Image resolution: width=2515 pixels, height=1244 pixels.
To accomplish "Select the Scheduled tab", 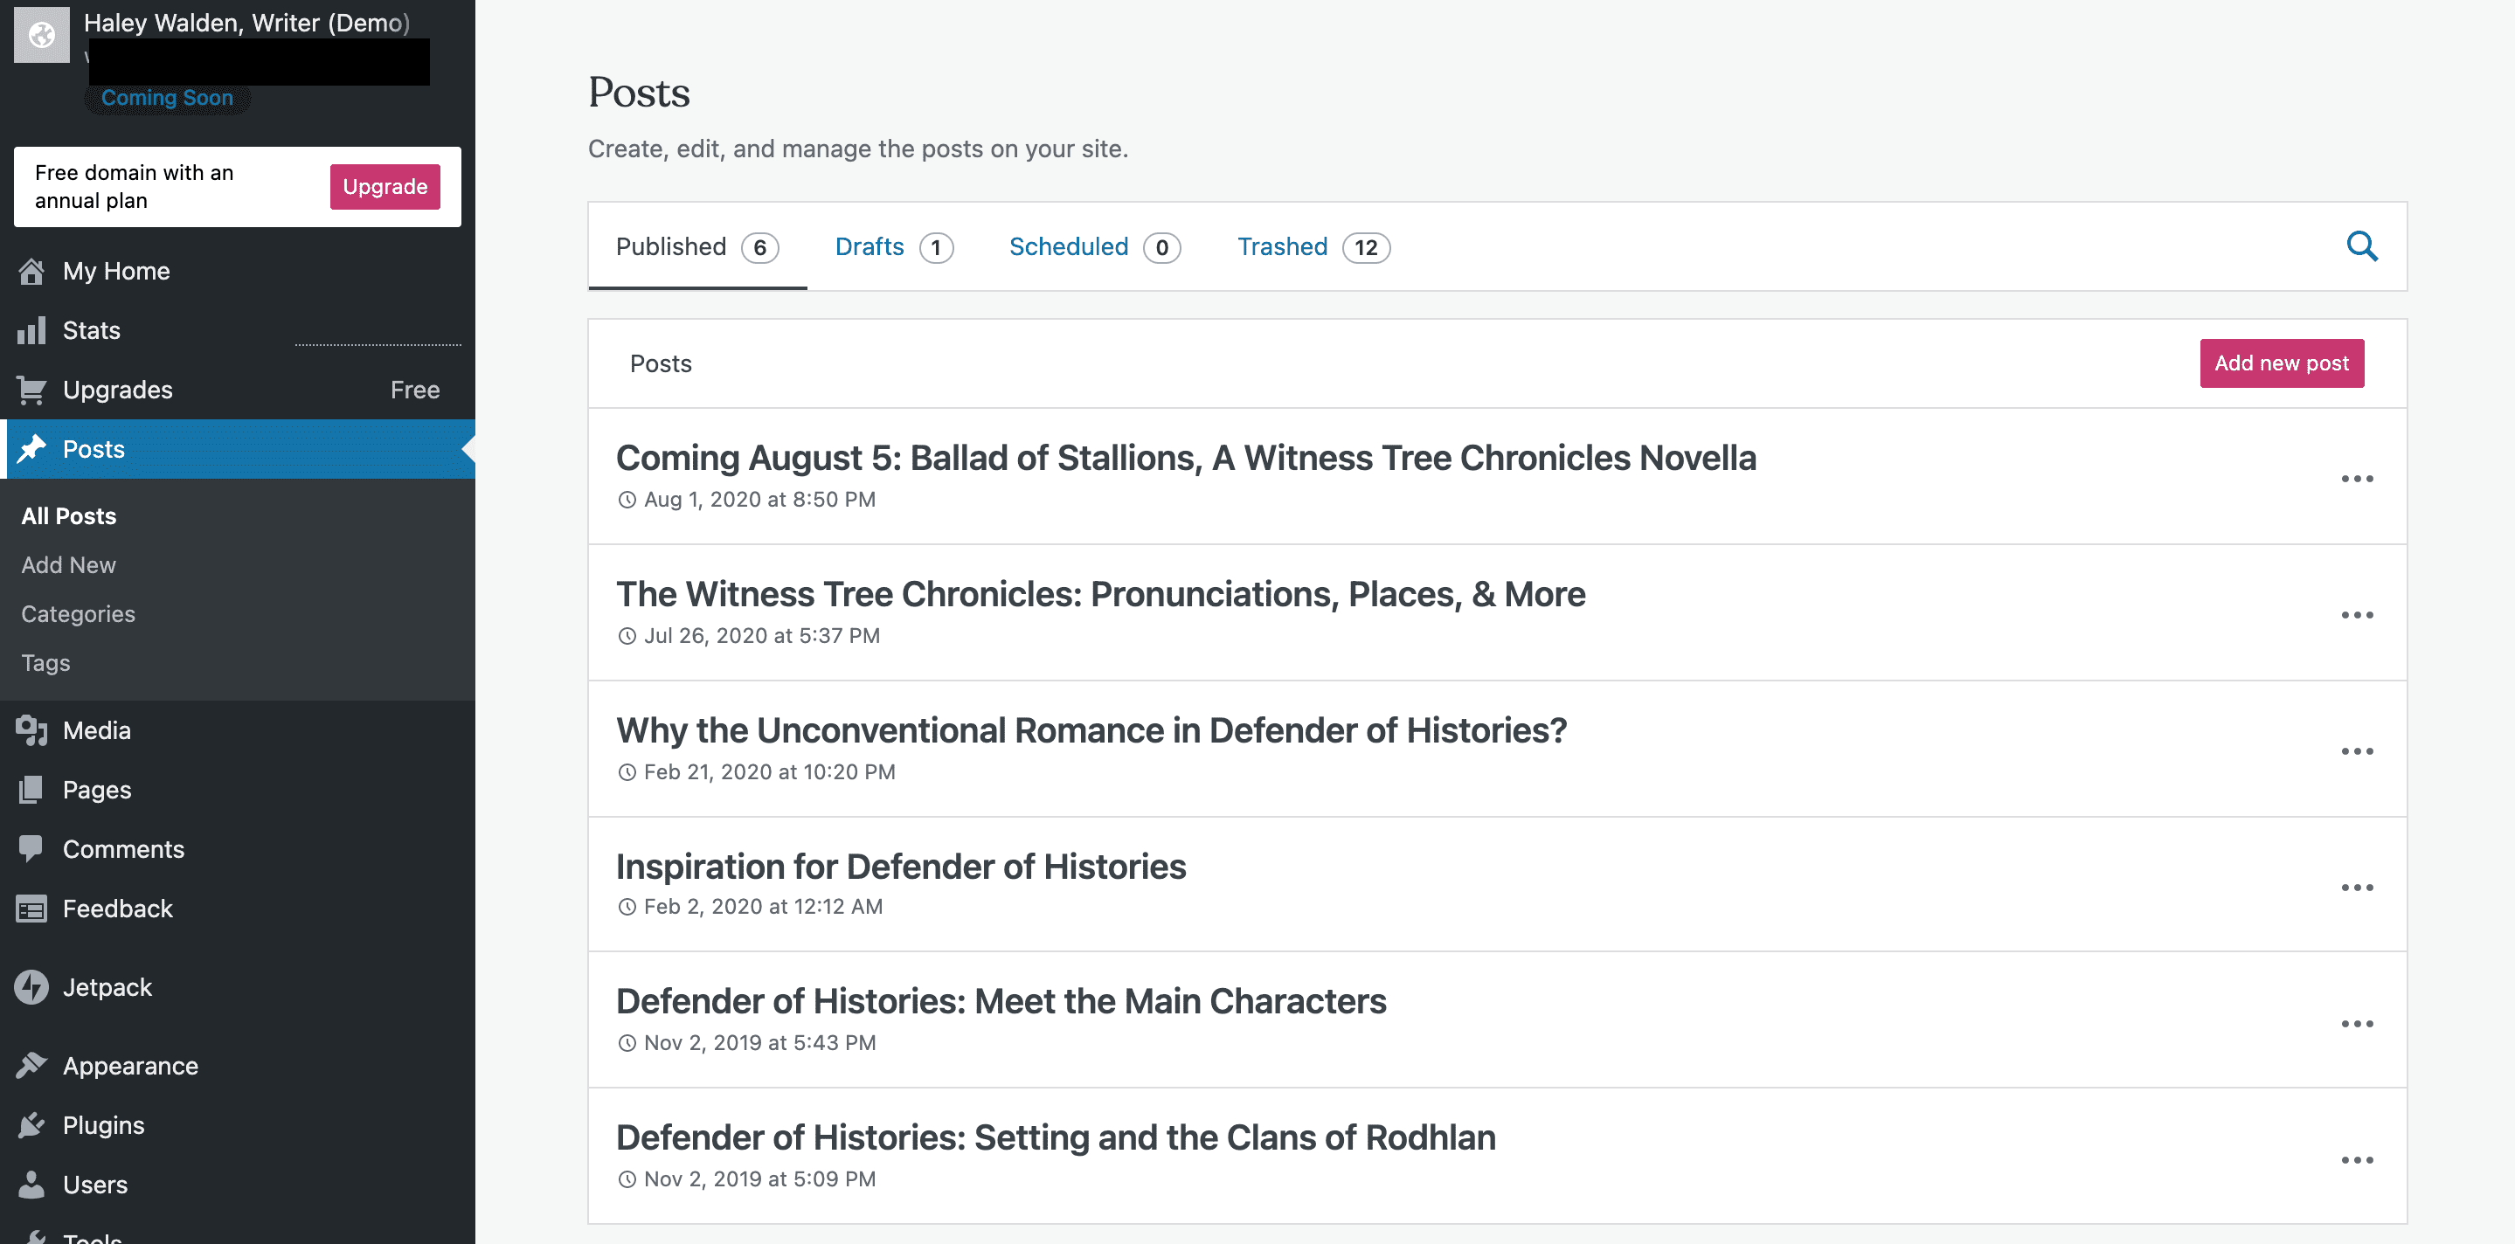I will click(1068, 245).
